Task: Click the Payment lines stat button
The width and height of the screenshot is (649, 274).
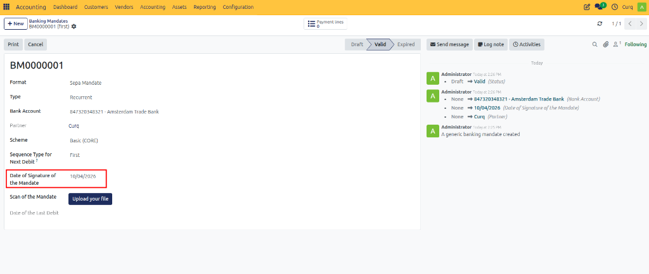Action: (325, 23)
